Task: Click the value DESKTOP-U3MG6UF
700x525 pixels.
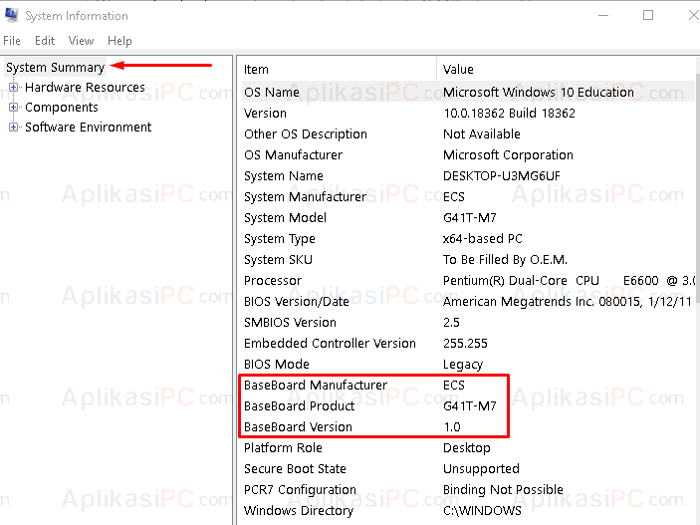Action: tap(501, 176)
